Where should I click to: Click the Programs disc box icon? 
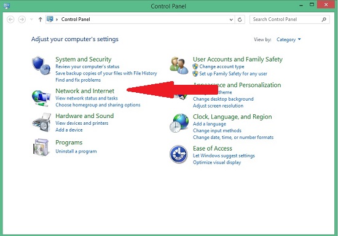click(41, 147)
